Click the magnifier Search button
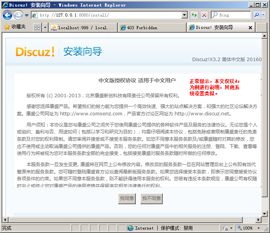The height and width of the screenshot is (233, 270). [x=257, y=15]
